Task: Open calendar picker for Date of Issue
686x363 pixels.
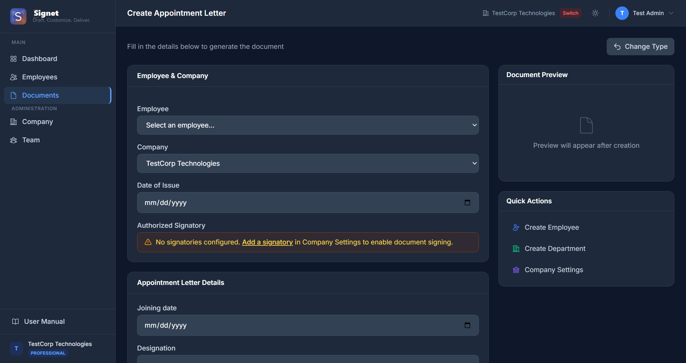Action: (467, 202)
